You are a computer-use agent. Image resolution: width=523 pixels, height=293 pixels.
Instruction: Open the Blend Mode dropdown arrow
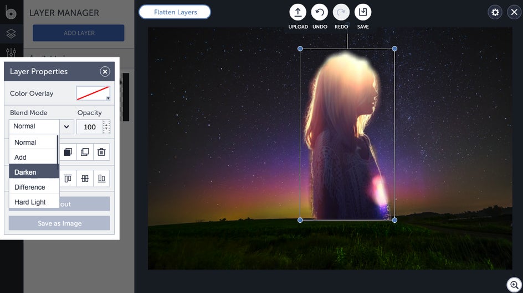(66, 127)
